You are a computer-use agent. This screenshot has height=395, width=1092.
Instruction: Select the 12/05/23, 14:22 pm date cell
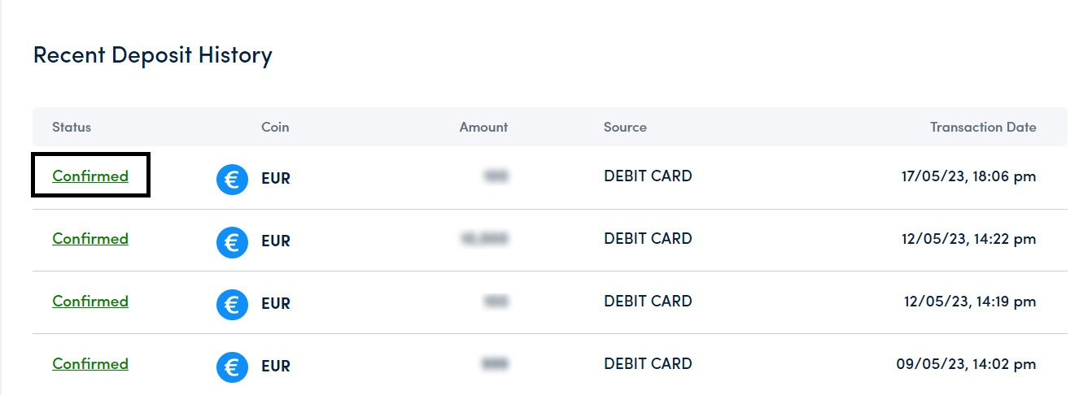(x=969, y=238)
